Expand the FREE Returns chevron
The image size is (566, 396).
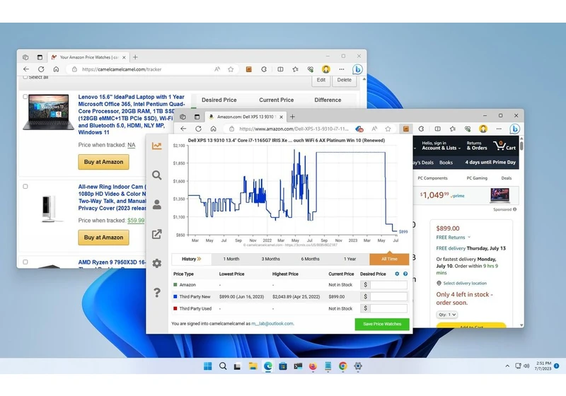pos(469,238)
